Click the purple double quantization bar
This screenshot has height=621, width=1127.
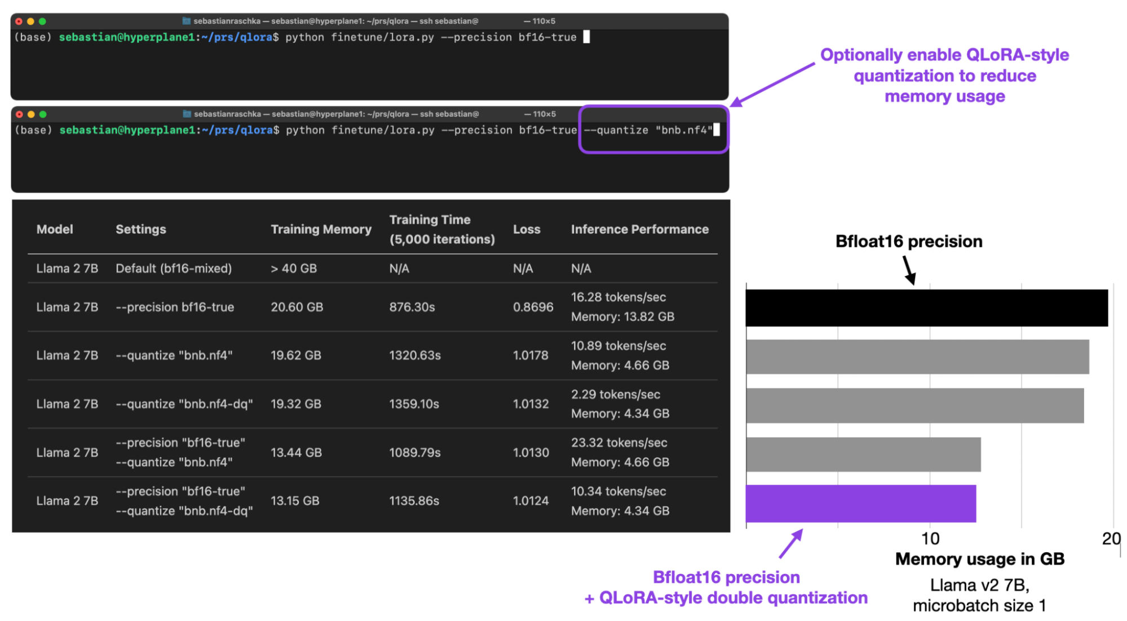[x=860, y=503]
